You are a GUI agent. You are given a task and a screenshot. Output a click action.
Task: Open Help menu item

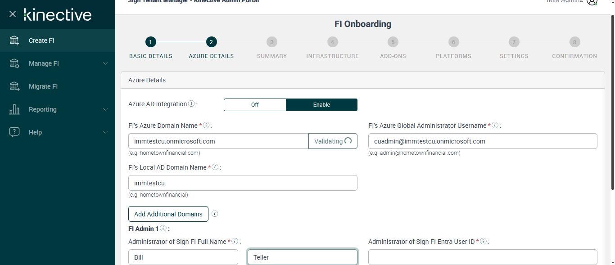58,132
